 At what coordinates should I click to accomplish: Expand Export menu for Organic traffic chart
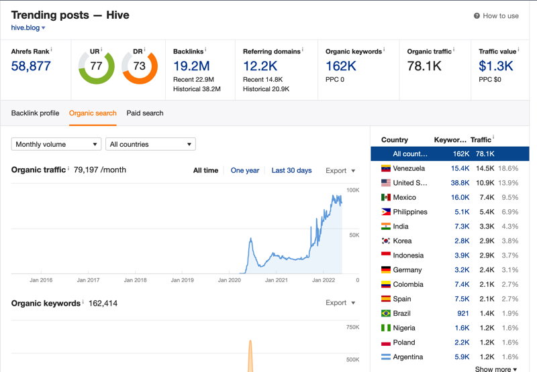pyautogui.click(x=340, y=171)
